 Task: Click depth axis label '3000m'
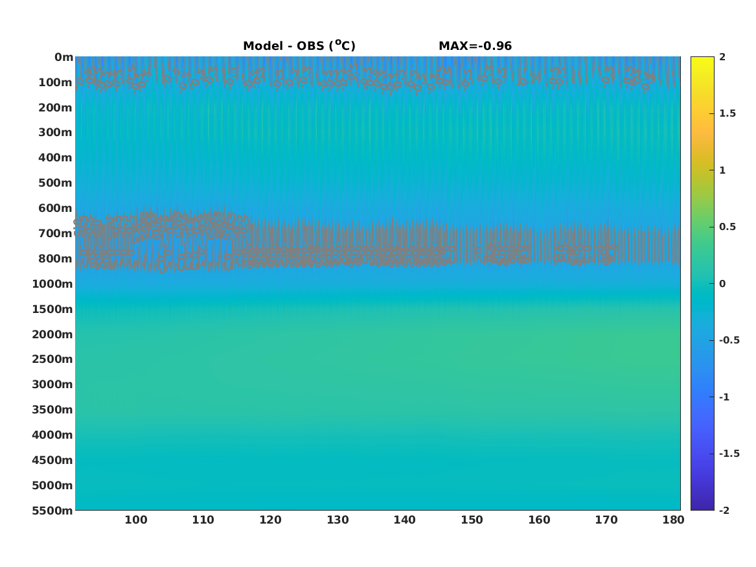point(52,384)
